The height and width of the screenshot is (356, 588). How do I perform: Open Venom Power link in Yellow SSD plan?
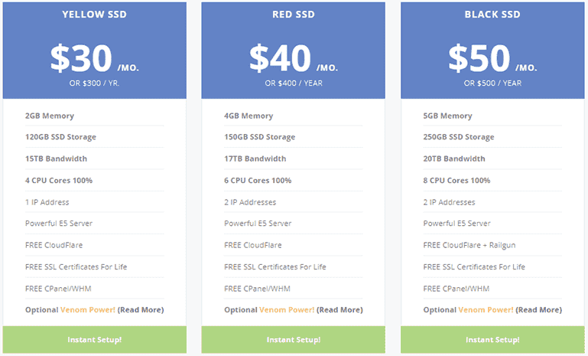(x=88, y=310)
